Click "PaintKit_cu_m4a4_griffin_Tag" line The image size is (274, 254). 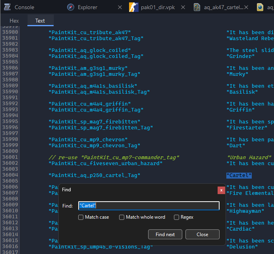(x=96, y=110)
